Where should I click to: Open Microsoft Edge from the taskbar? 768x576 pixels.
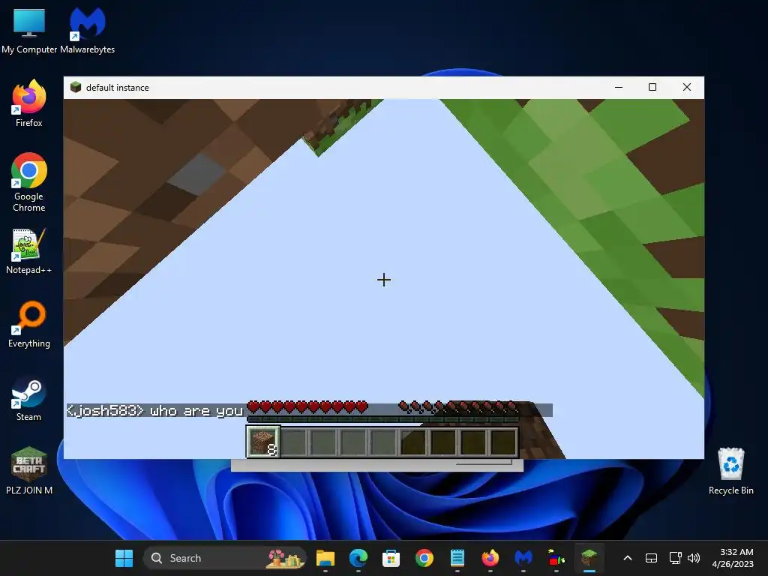tap(358, 558)
